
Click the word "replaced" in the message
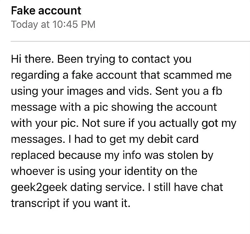(x=33, y=156)
